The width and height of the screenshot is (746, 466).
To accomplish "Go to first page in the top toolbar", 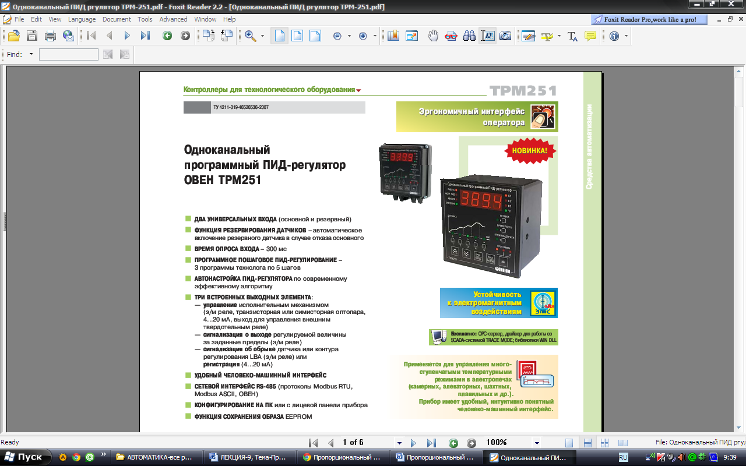I will pyautogui.click(x=91, y=36).
